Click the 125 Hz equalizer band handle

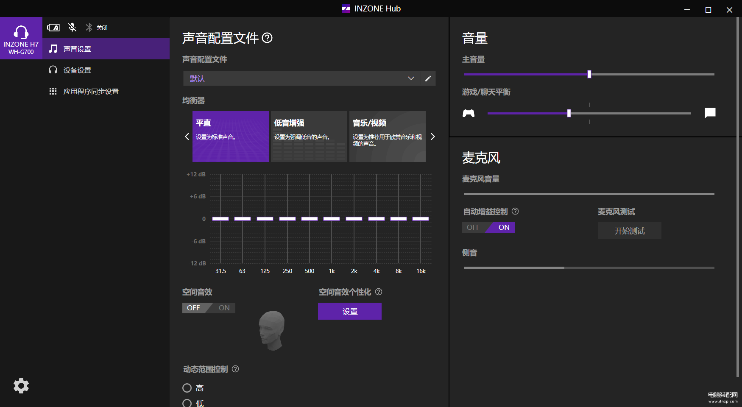[265, 219]
